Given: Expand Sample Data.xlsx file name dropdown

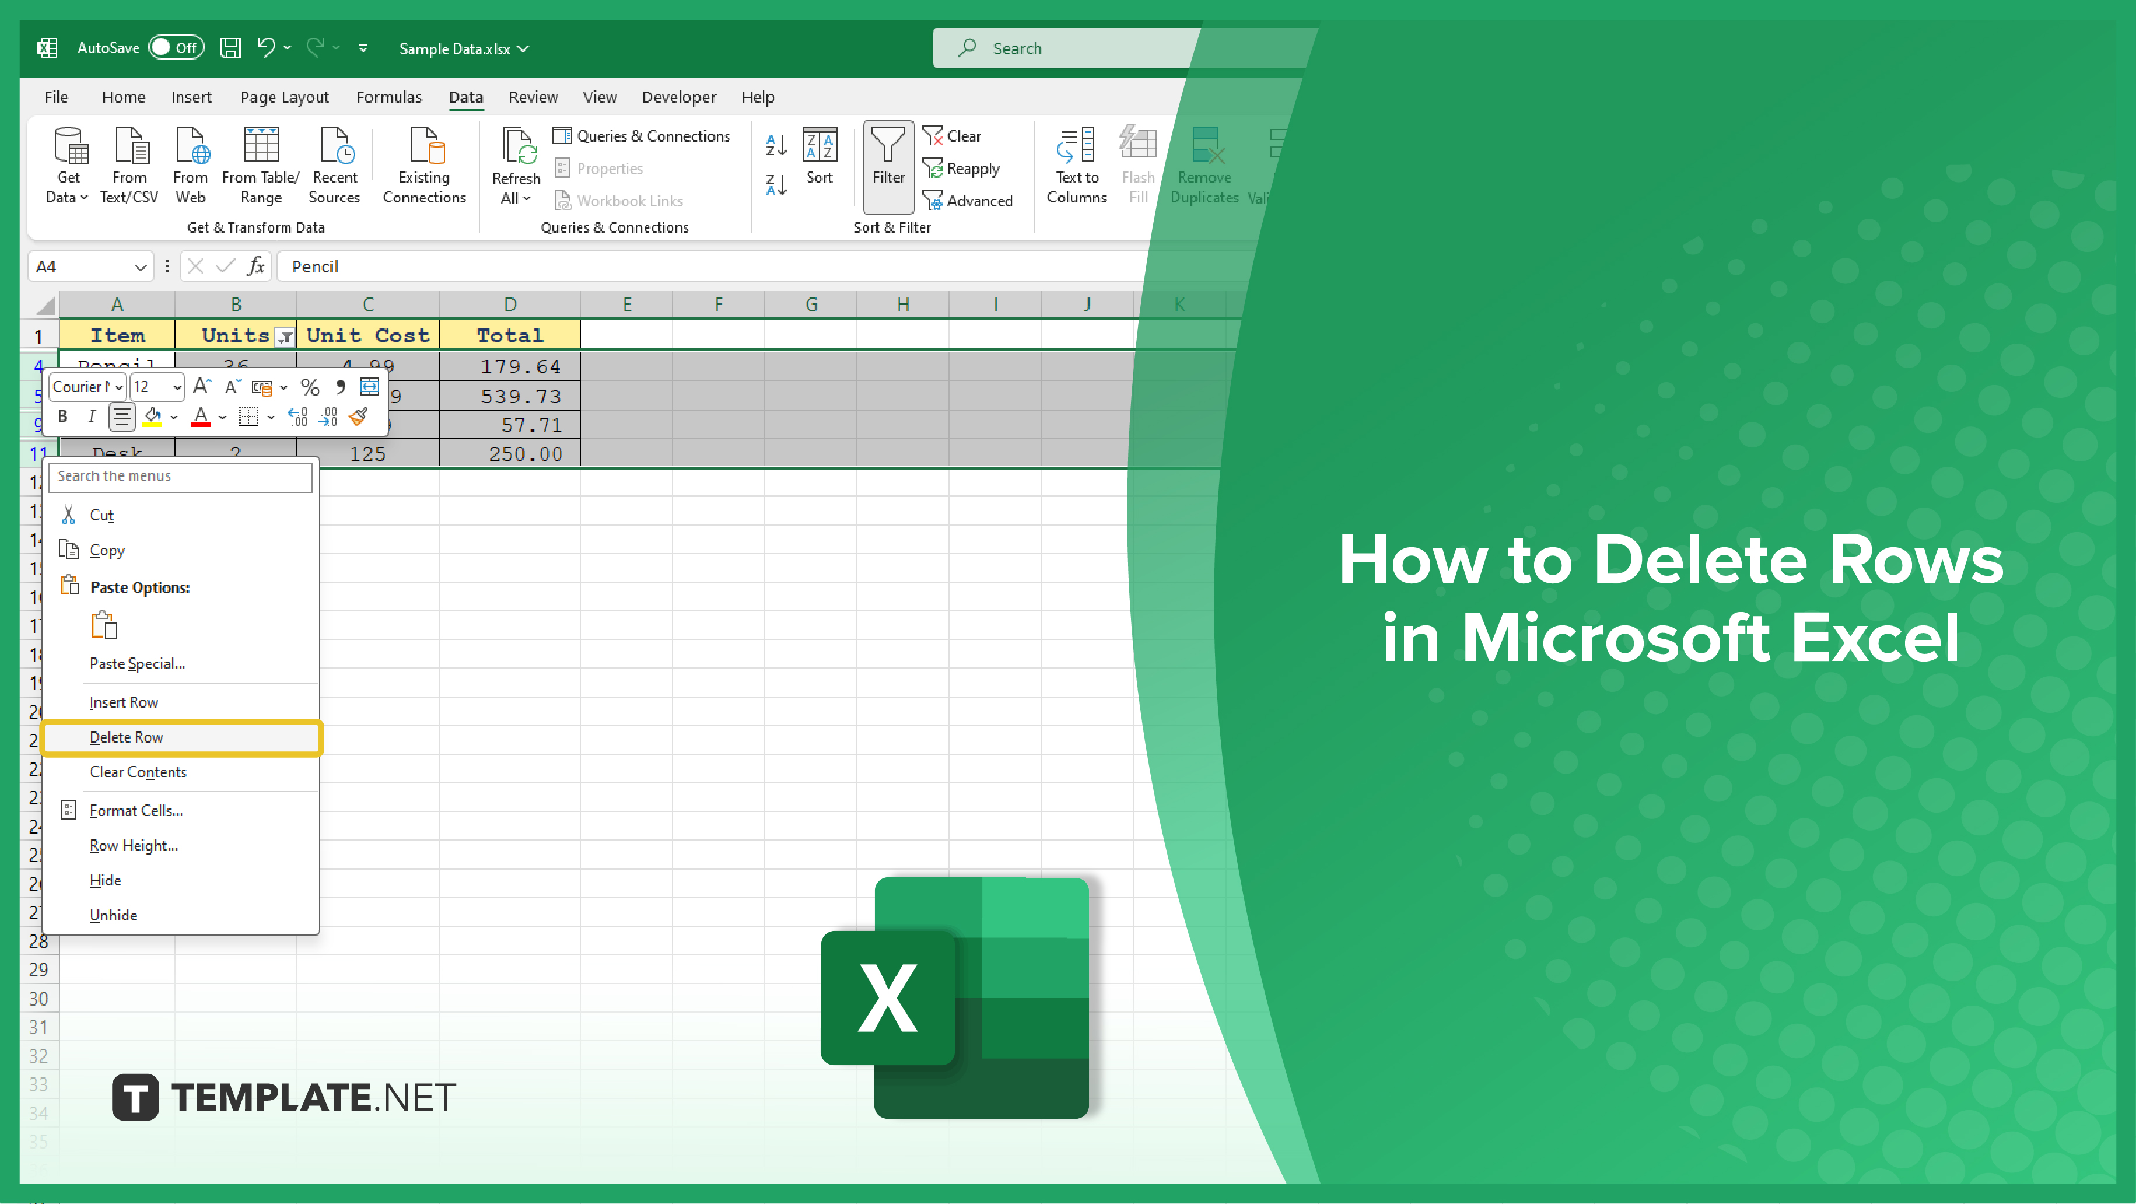Looking at the screenshot, I should pos(524,48).
